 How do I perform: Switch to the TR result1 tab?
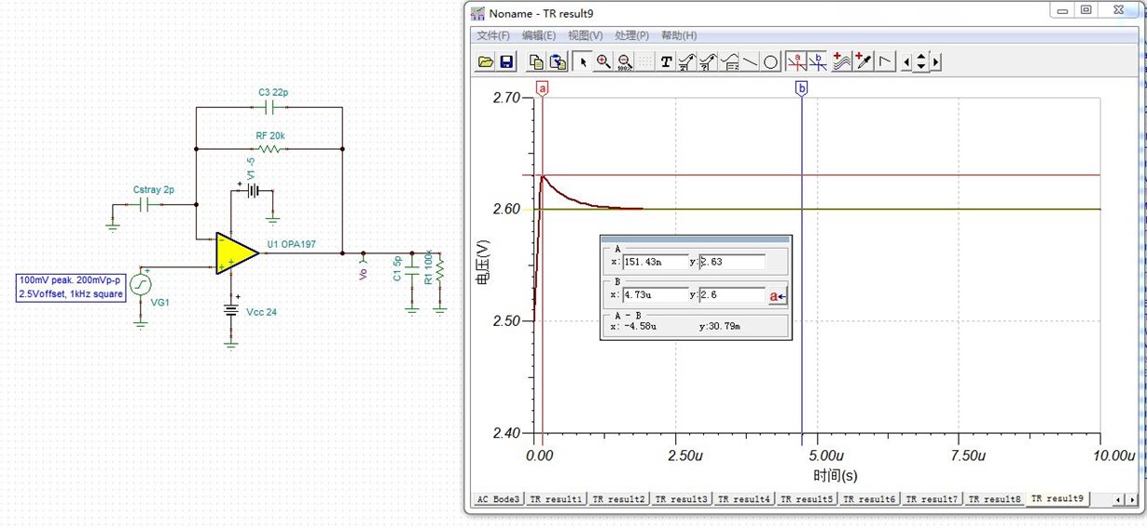[x=556, y=499]
